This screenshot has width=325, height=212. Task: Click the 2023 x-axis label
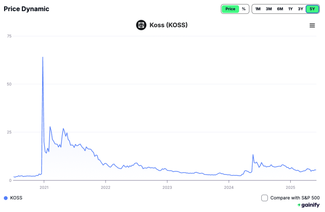167,188
